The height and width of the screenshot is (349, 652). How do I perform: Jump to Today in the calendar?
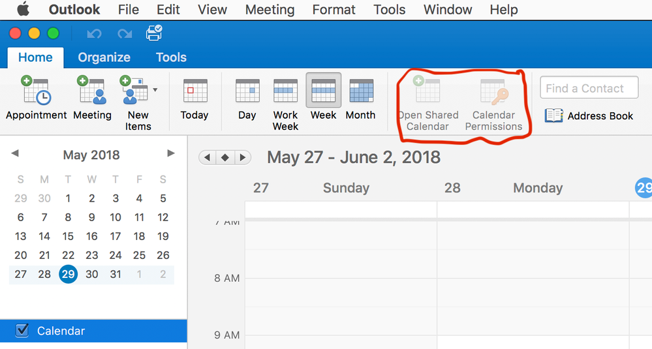(194, 100)
